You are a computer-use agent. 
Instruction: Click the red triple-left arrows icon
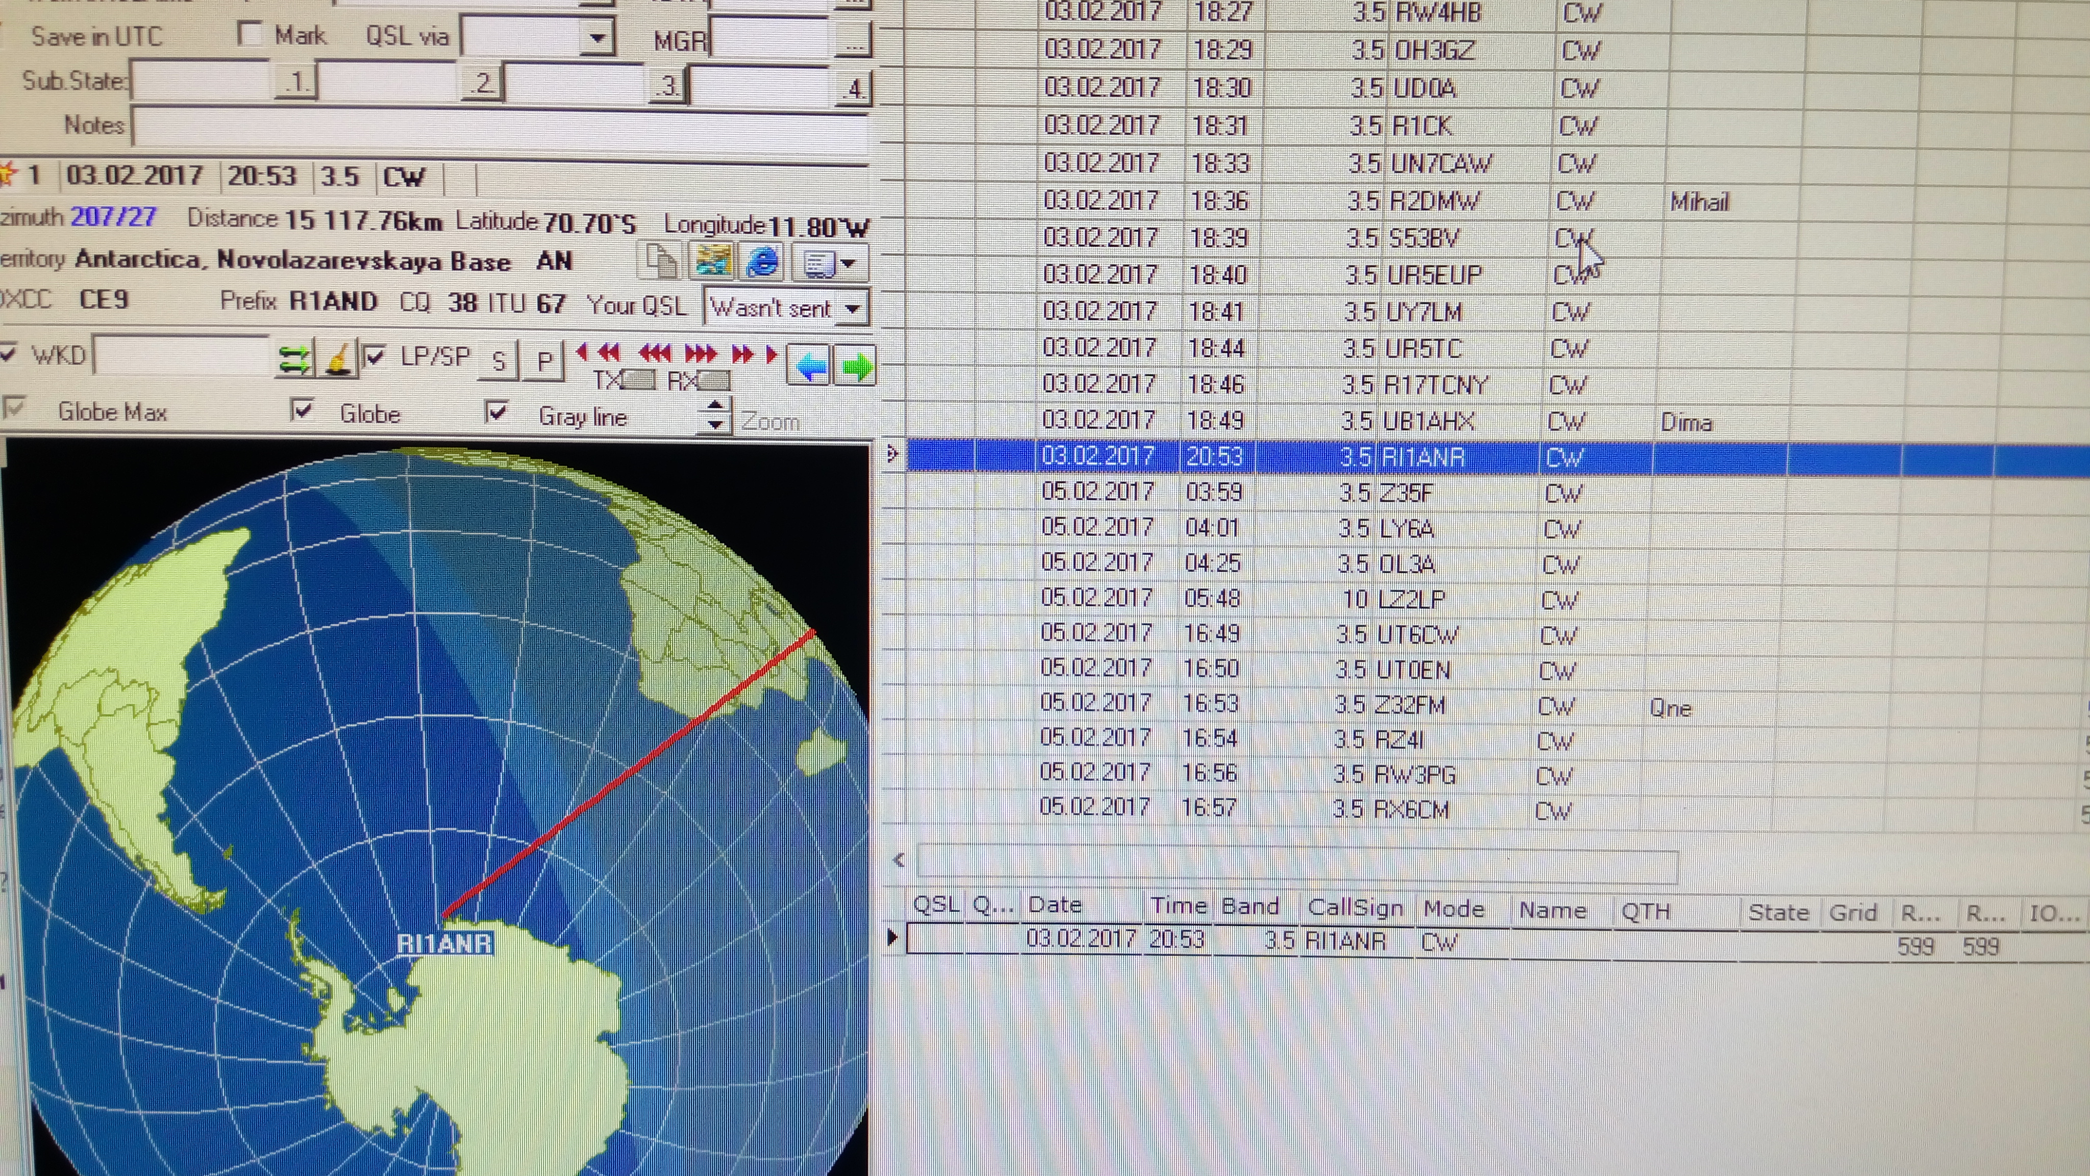point(655,353)
